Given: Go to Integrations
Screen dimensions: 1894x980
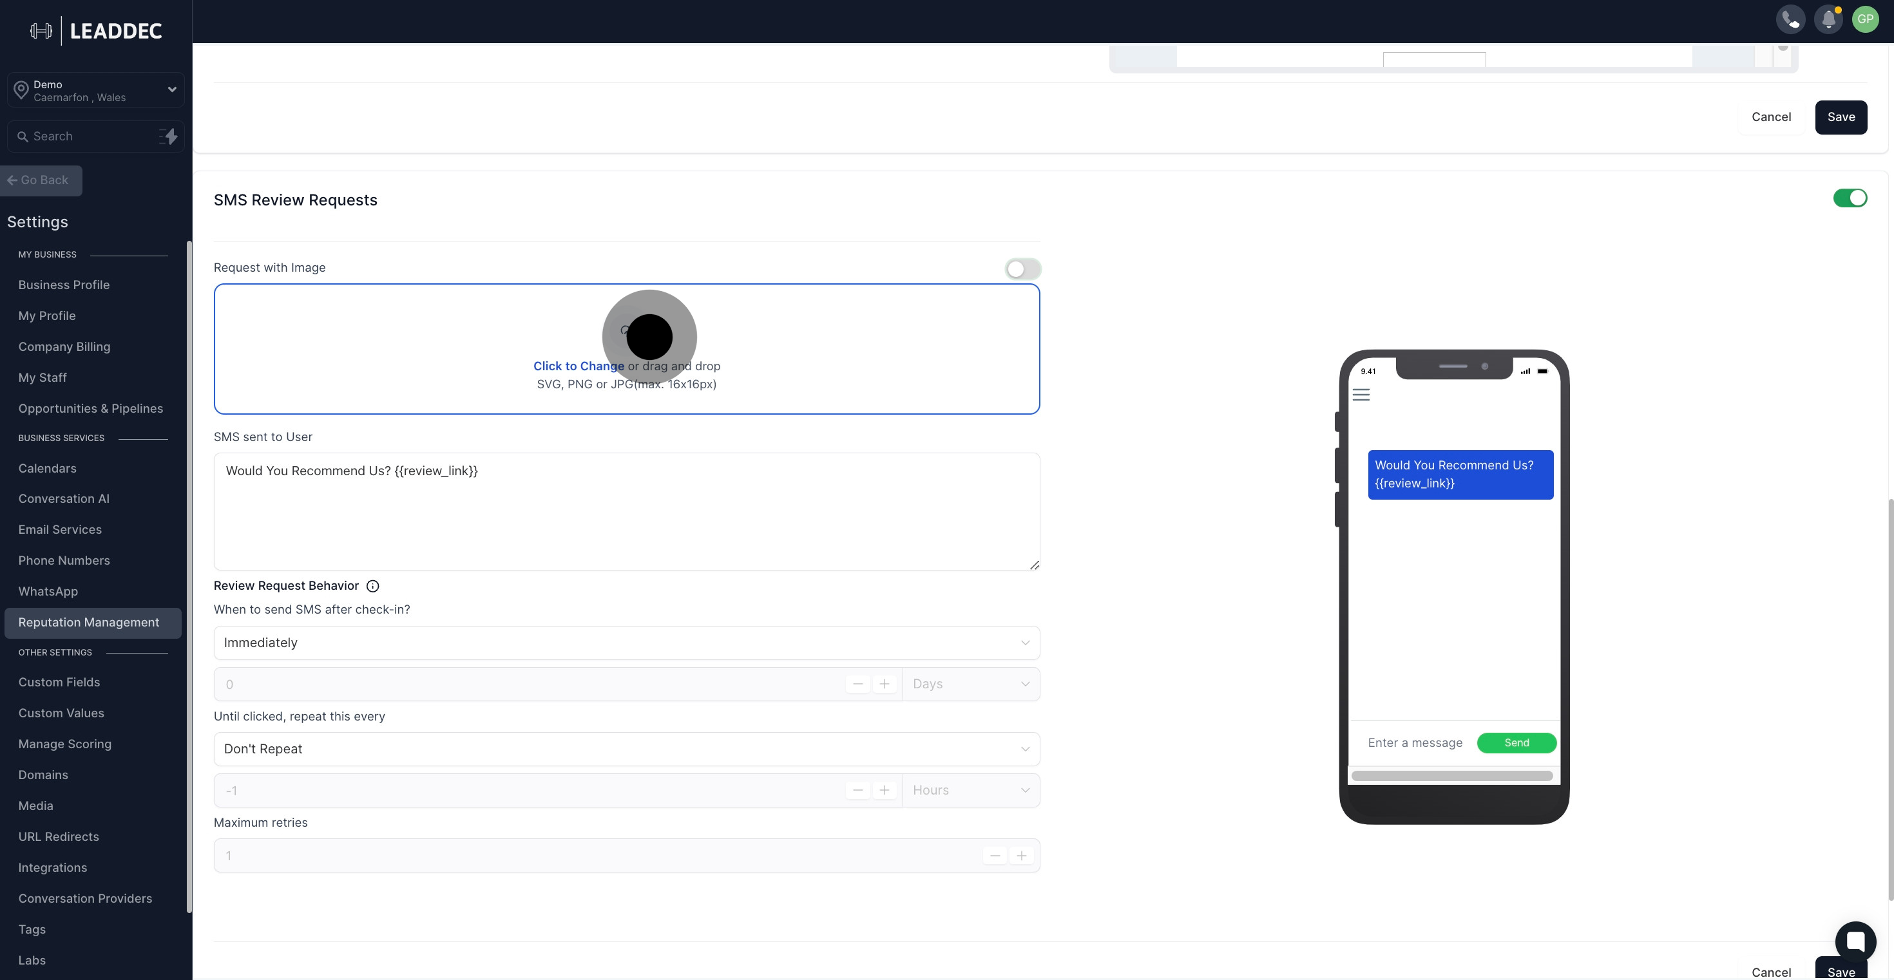Looking at the screenshot, I should pyautogui.click(x=53, y=867).
